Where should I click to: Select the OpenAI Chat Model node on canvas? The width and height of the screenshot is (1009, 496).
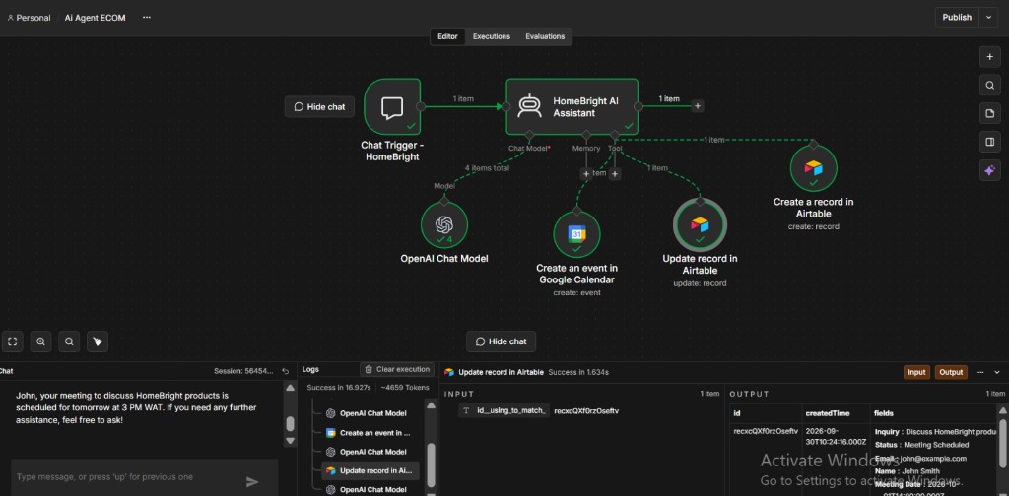[x=444, y=224]
